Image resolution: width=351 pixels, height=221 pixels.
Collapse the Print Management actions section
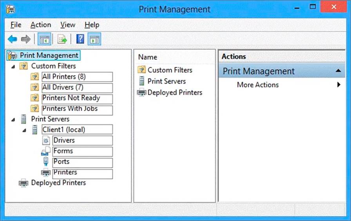point(338,71)
